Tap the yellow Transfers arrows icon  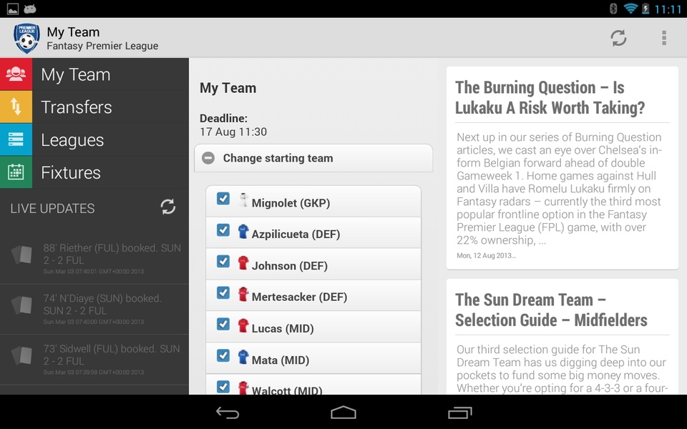(x=16, y=107)
